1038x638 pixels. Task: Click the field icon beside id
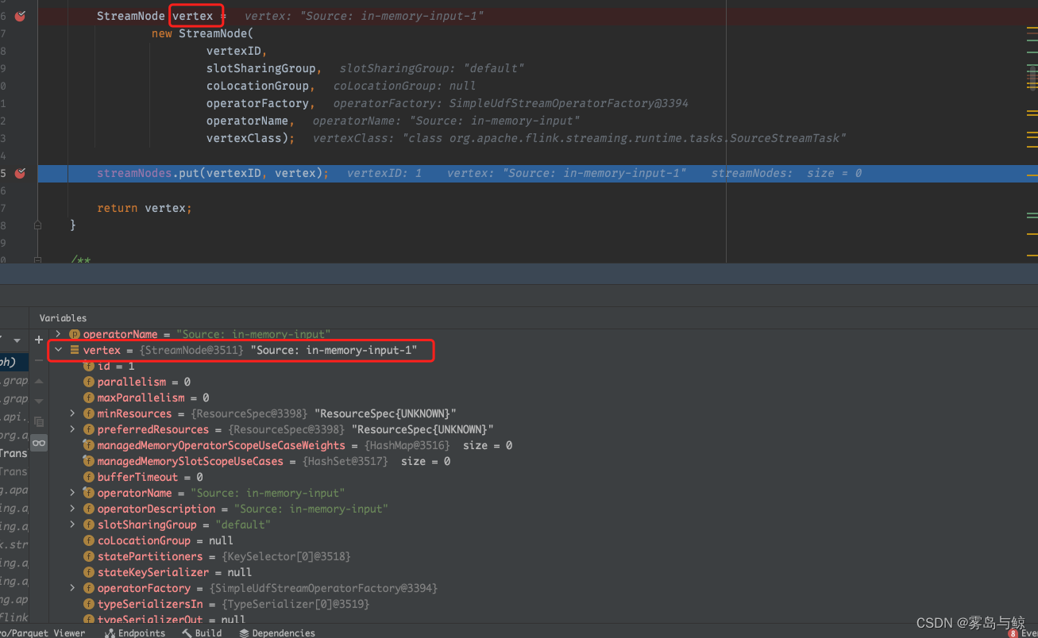pyautogui.click(x=89, y=366)
